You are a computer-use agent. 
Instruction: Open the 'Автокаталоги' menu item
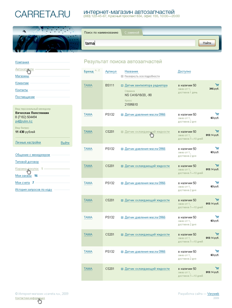tap(25, 69)
